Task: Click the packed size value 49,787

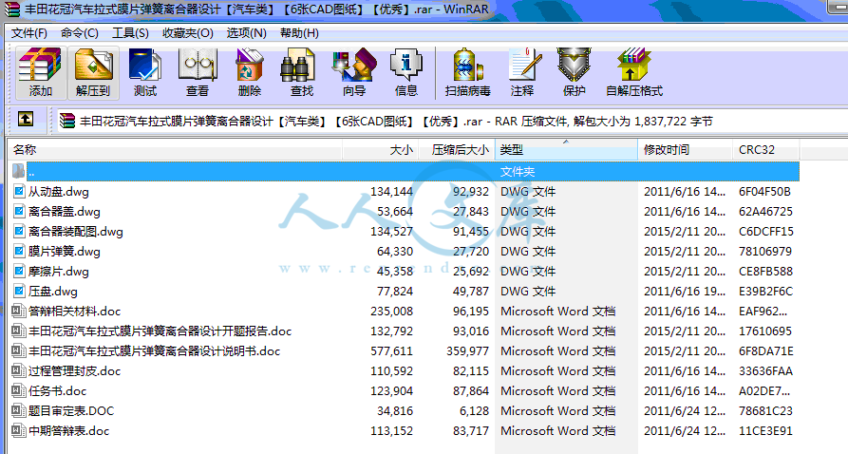Action: pos(470,292)
